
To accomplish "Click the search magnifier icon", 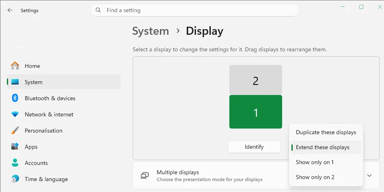I will coord(98,10).
